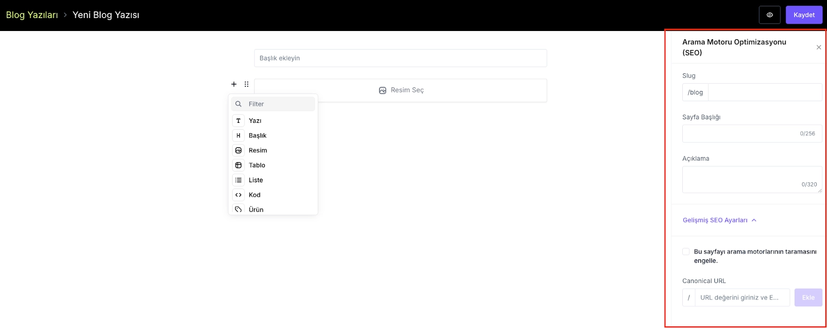
Task: Select the Başlık heading block option
Action: (257, 135)
